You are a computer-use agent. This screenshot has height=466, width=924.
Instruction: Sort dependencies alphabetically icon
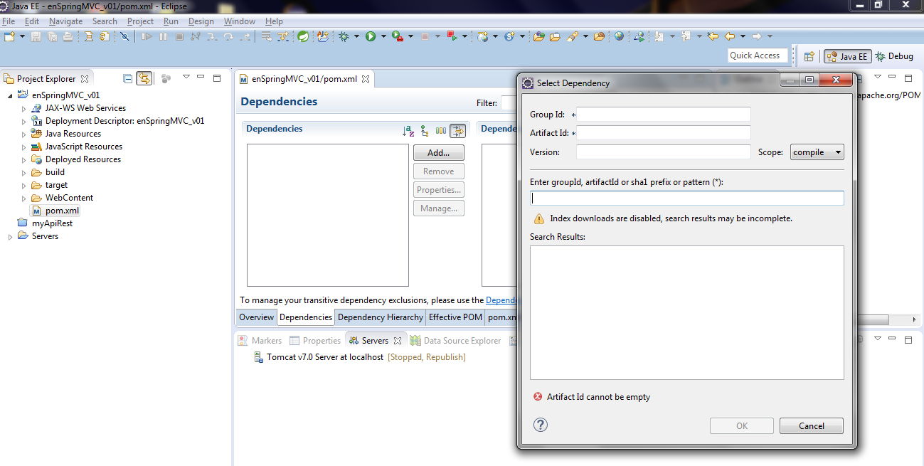coord(408,130)
